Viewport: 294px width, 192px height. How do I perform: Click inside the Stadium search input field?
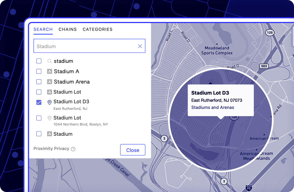[x=82, y=46]
